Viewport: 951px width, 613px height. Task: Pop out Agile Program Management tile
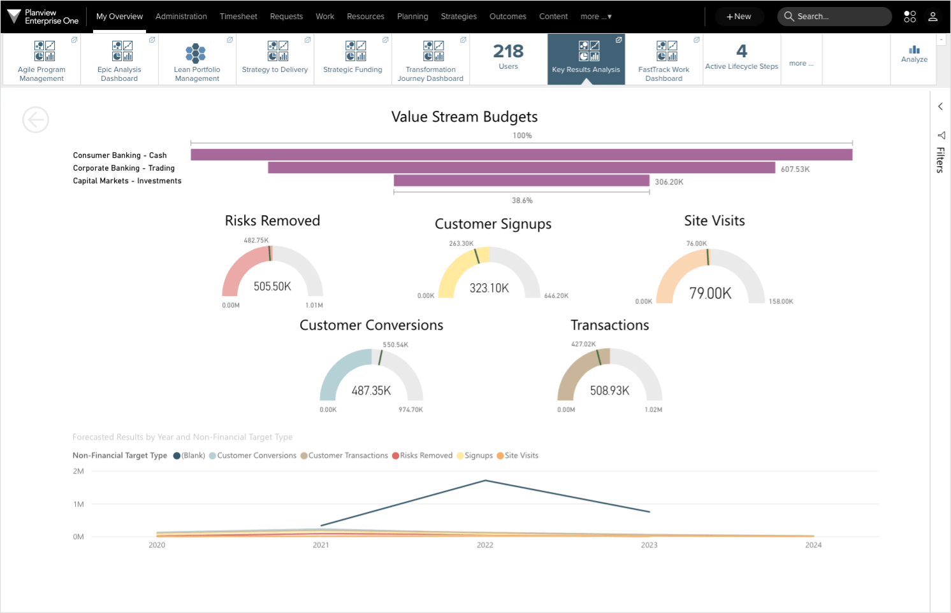74,40
